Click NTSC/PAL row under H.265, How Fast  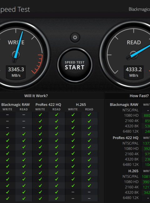(131, 176)
